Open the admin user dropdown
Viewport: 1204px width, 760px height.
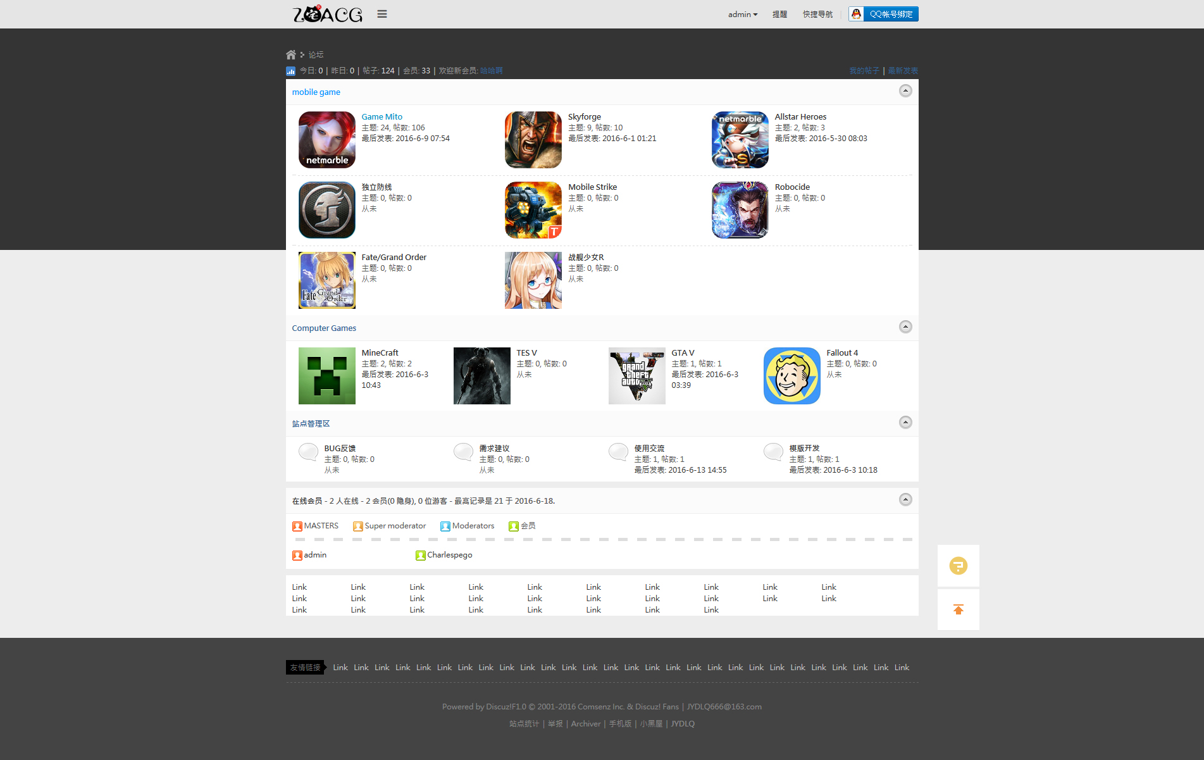[x=743, y=15]
